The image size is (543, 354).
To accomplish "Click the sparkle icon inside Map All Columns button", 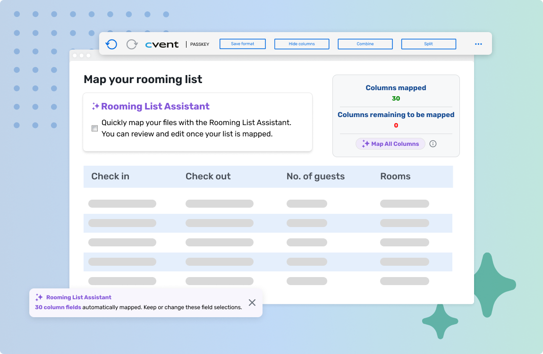I will coord(365,143).
